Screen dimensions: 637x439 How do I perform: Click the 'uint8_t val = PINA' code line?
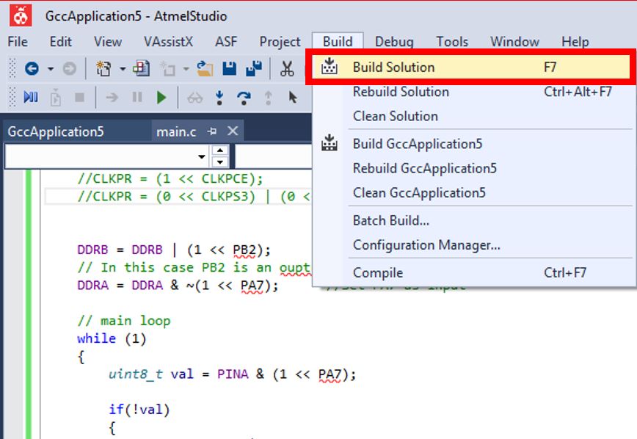(x=232, y=374)
